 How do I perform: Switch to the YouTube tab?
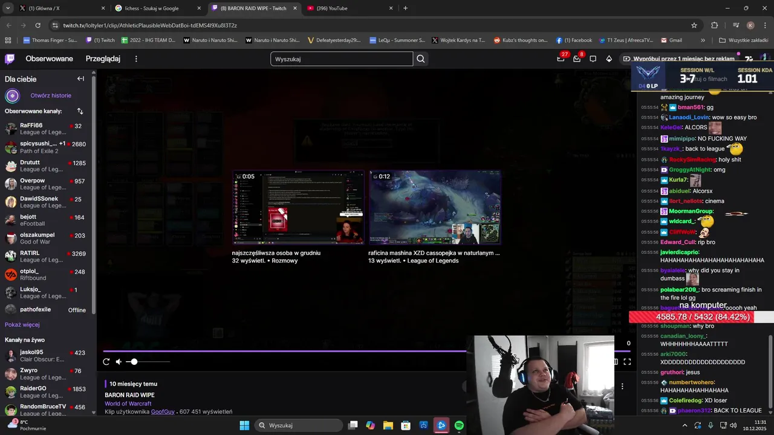pos(351,8)
